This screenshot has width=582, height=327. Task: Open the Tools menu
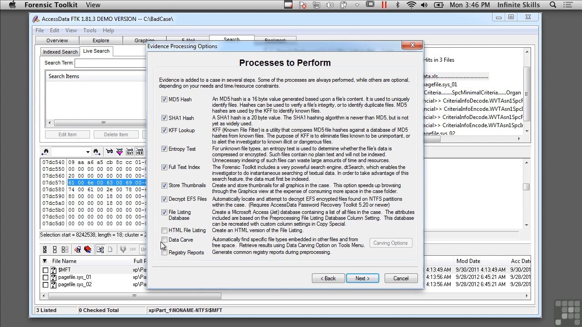[x=90, y=30]
